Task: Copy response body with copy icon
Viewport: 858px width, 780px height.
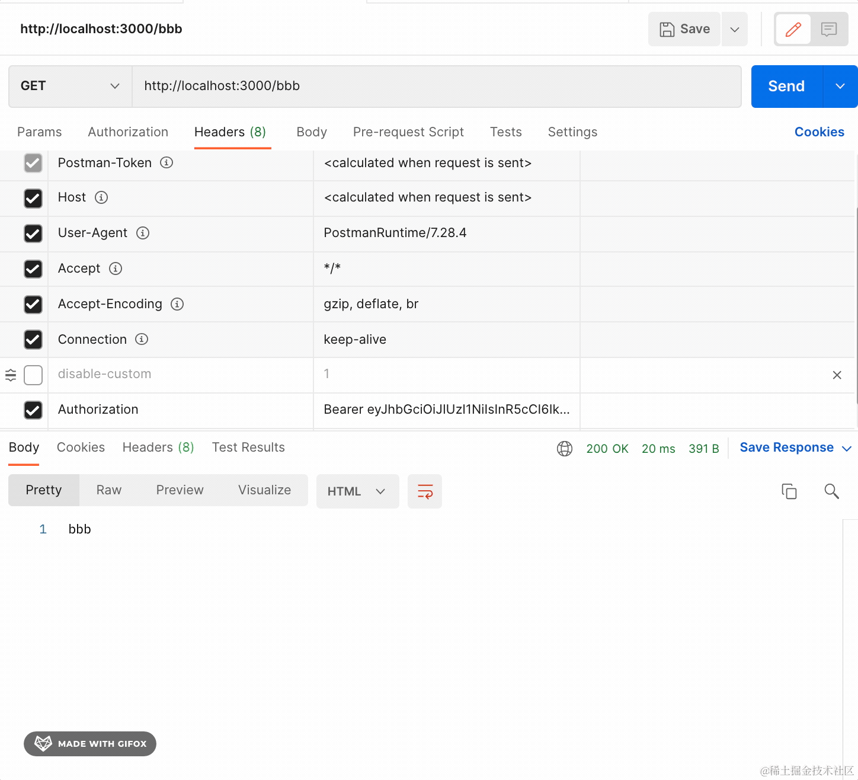Action: (789, 491)
